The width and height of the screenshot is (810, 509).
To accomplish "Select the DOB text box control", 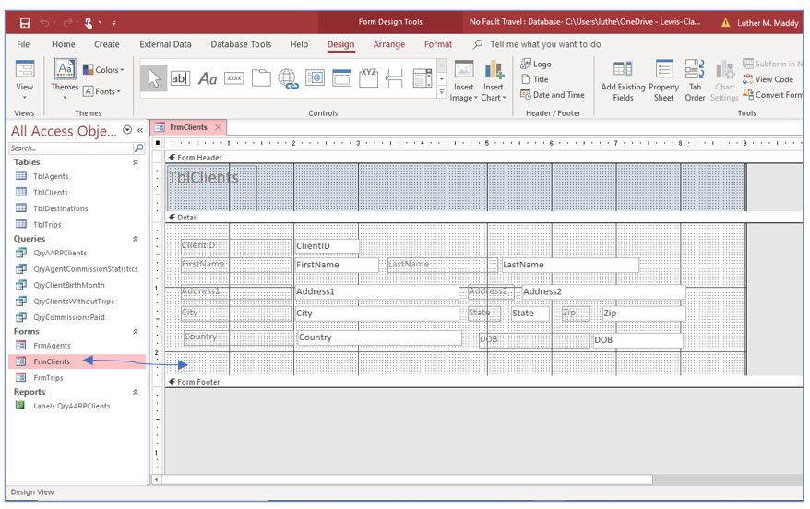I will 638,340.
